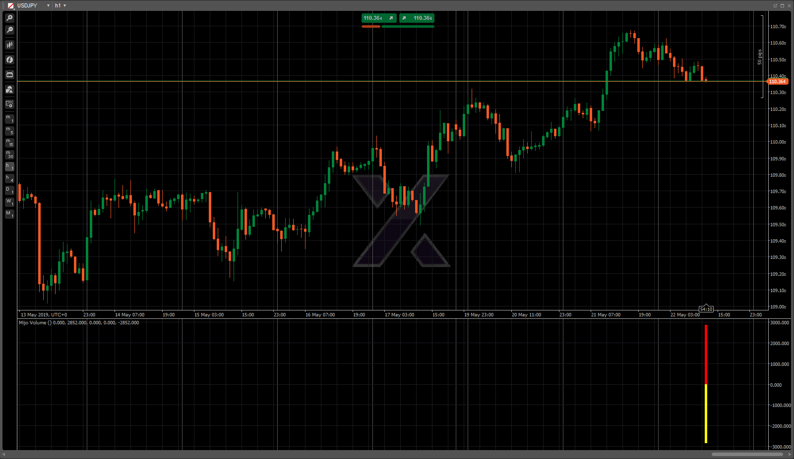The width and height of the screenshot is (794, 459).
Task: Click the scrollbar left arrow
Action: [x=4, y=454]
